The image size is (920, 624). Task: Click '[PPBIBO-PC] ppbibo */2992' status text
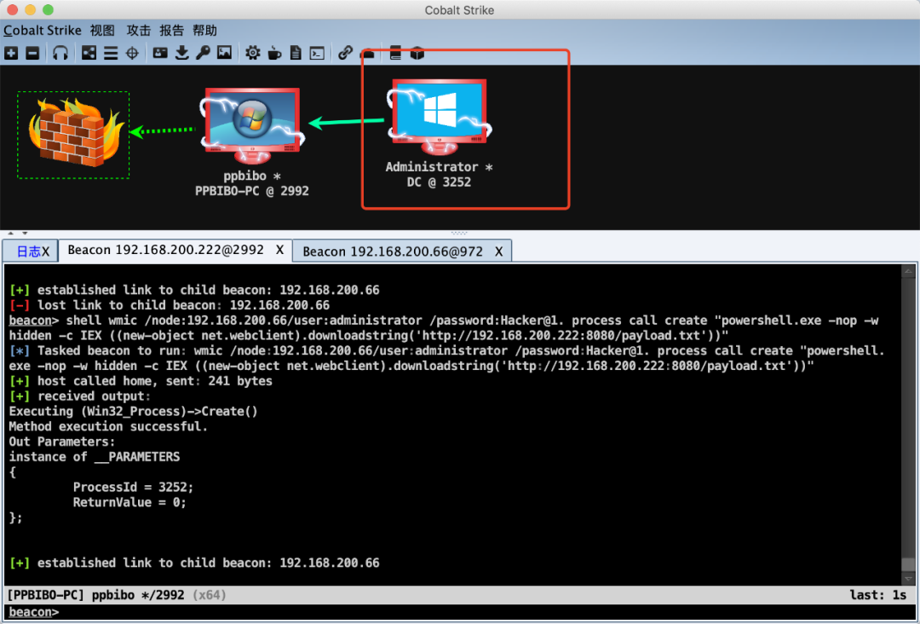click(x=95, y=595)
